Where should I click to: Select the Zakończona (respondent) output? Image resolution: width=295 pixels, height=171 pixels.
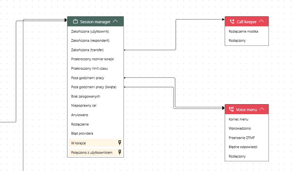[90, 40]
